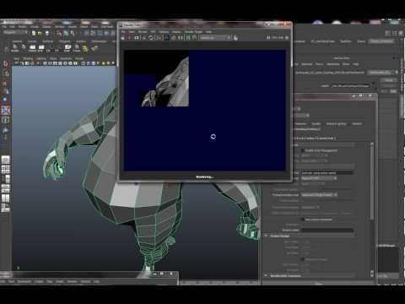Click the Save Scene icon in status line

tap(47, 33)
